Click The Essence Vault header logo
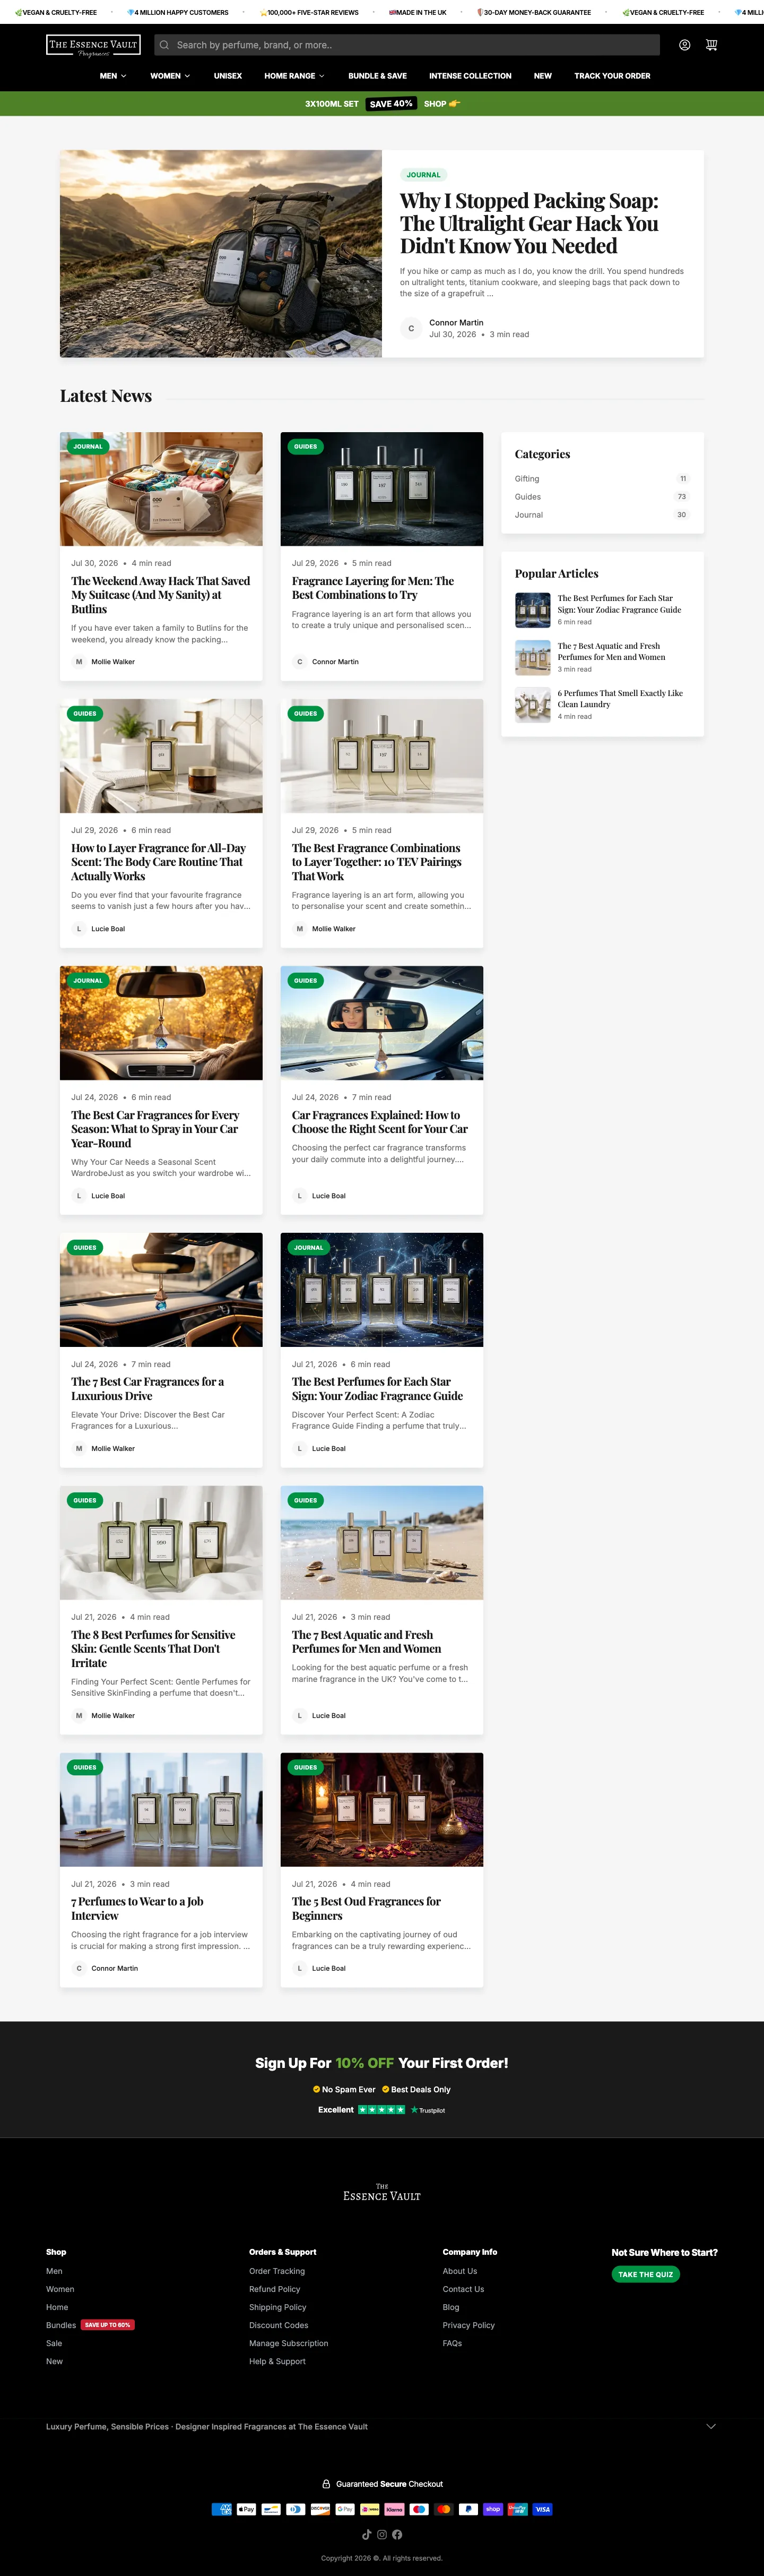 (x=93, y=45)
